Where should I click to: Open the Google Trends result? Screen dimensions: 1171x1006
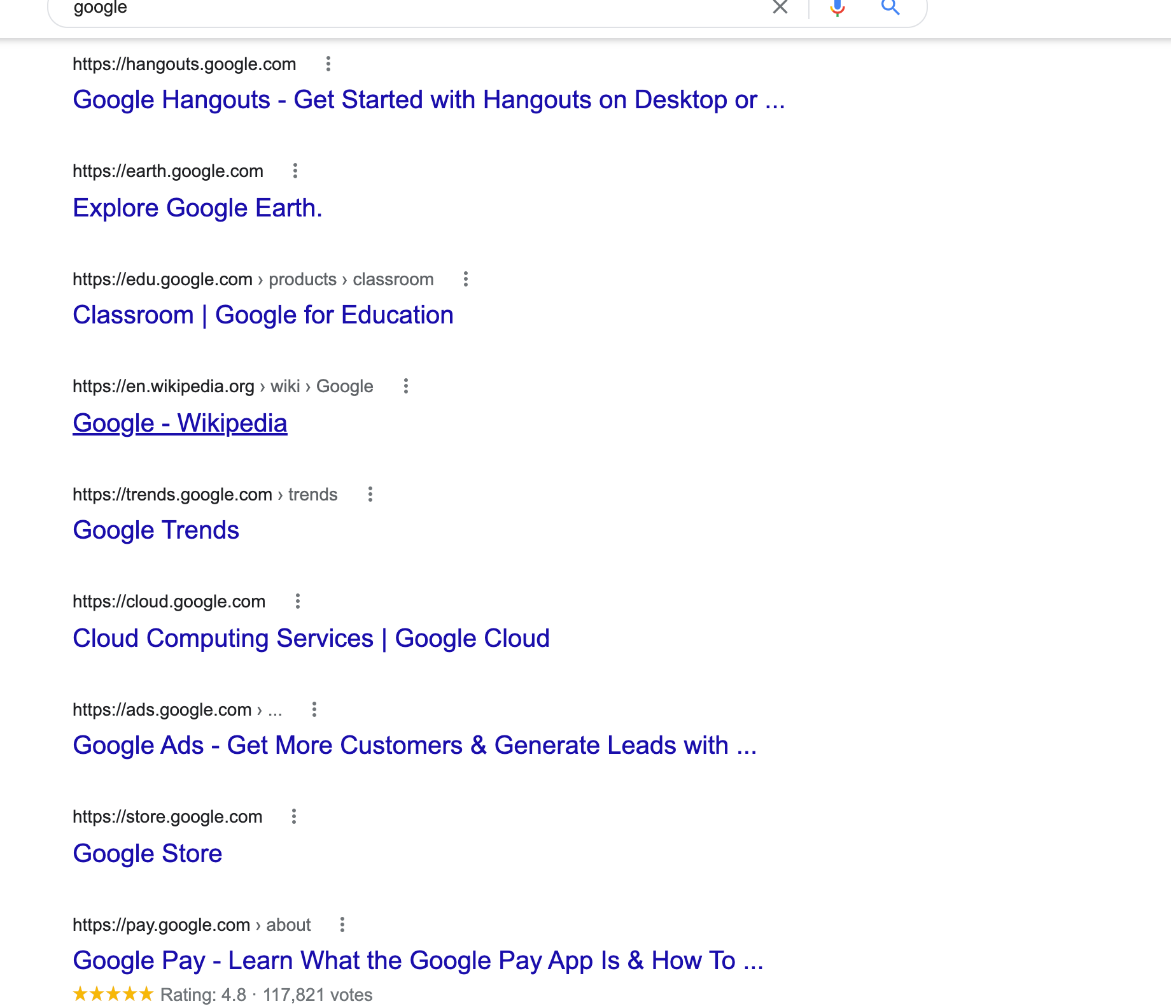[x=156, y=529]
